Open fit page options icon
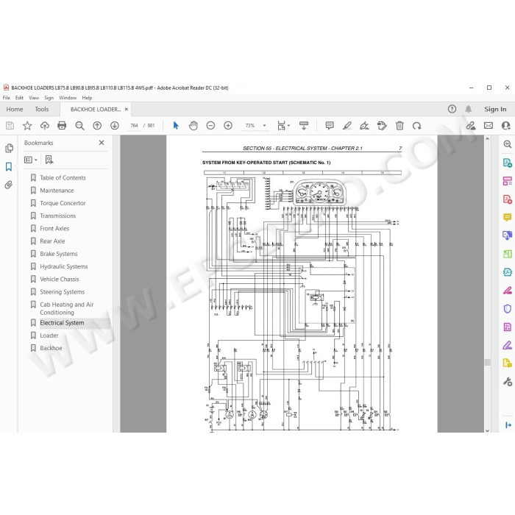Viewport: 515px width, 515px height. pos(283,126)
